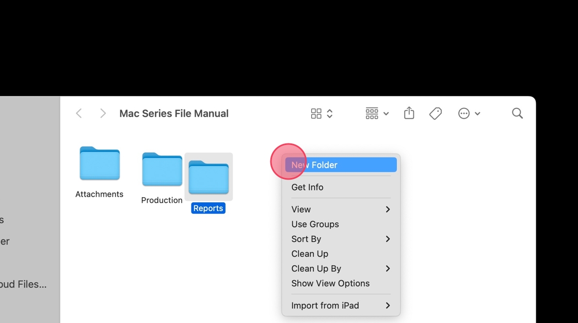Click the Forward navigation arrow
The height and width of the screenshot is (323, 578).
[103, 114]
